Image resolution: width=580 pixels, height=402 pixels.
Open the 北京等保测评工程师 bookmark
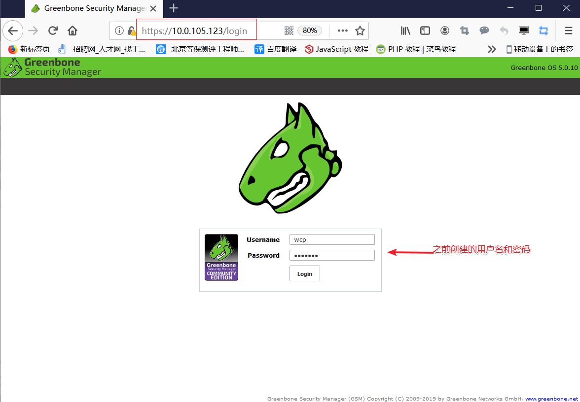coord(200,49)
